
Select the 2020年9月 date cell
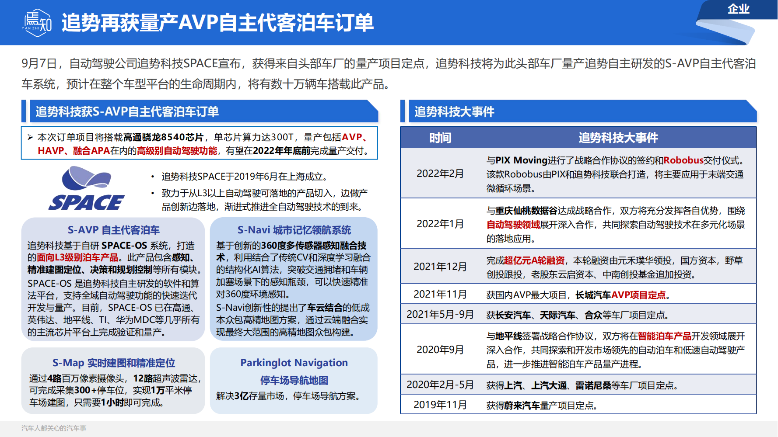coord(440,350)
